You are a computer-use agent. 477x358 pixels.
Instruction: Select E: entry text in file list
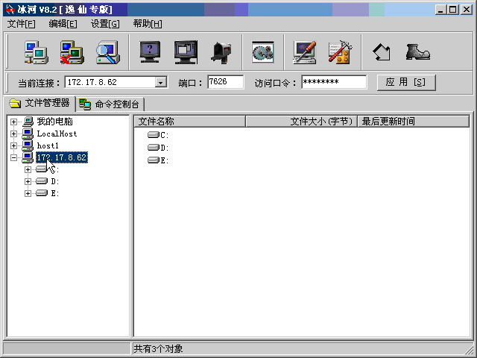pyautogui.click(x=164, y=160)
